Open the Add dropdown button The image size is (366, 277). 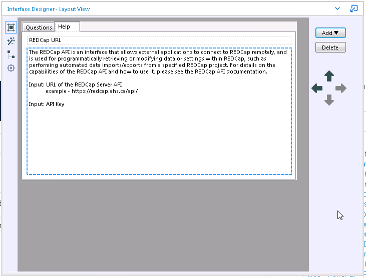point(330,33)
